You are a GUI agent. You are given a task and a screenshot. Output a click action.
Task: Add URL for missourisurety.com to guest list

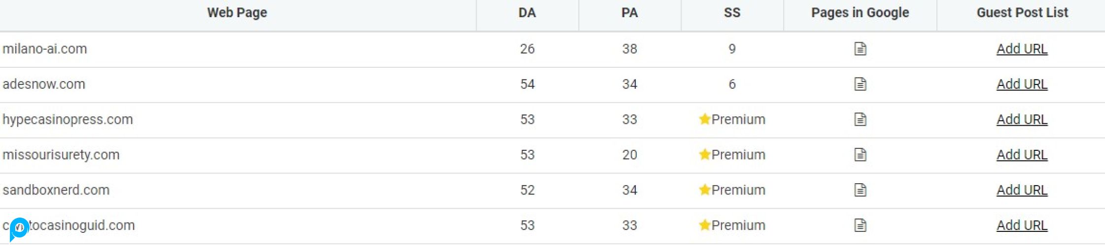(x=1022, y=155)
